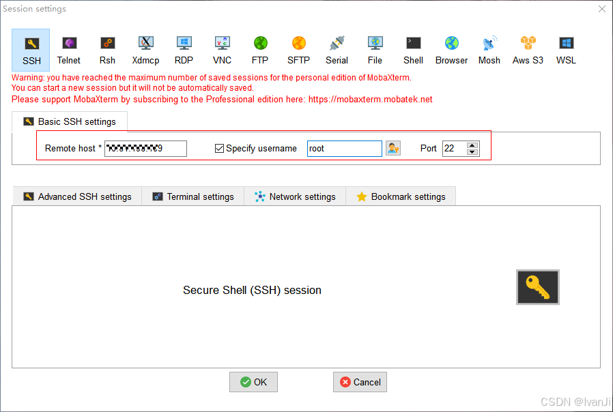Click the Port number field
The image size is (613, 412).
coord(454,149)
